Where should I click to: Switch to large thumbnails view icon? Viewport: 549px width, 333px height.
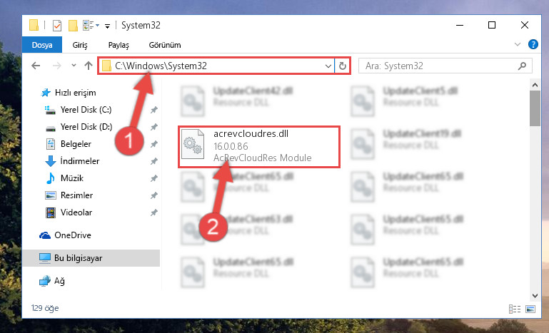[x=530, y=309]
